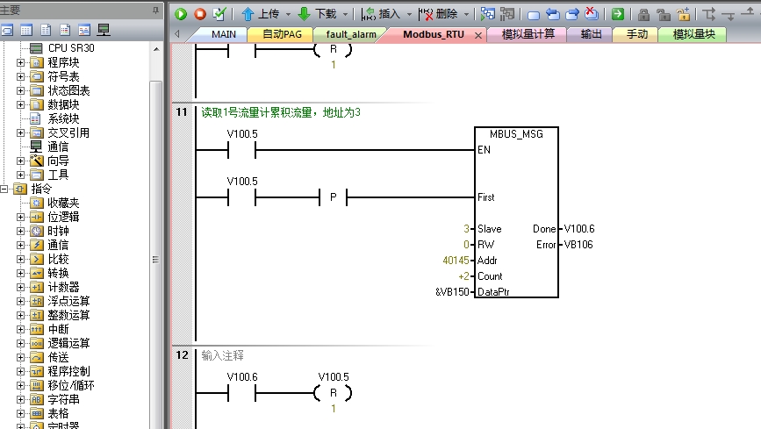Switch to the MAIN tab

point(223,35)
